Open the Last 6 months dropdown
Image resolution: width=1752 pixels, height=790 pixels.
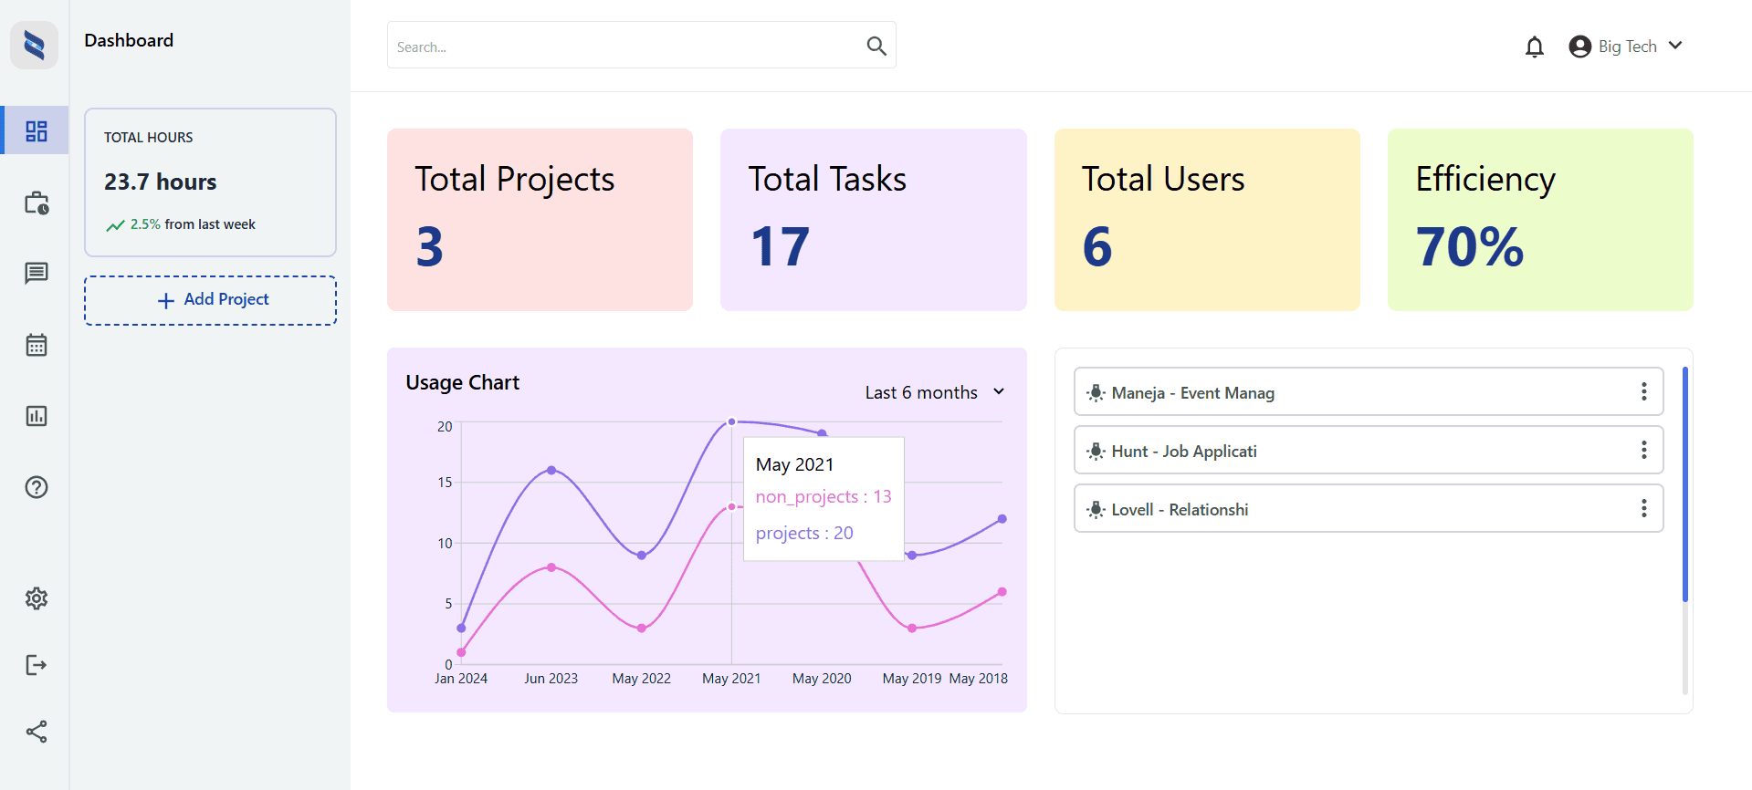click(935, 392)
